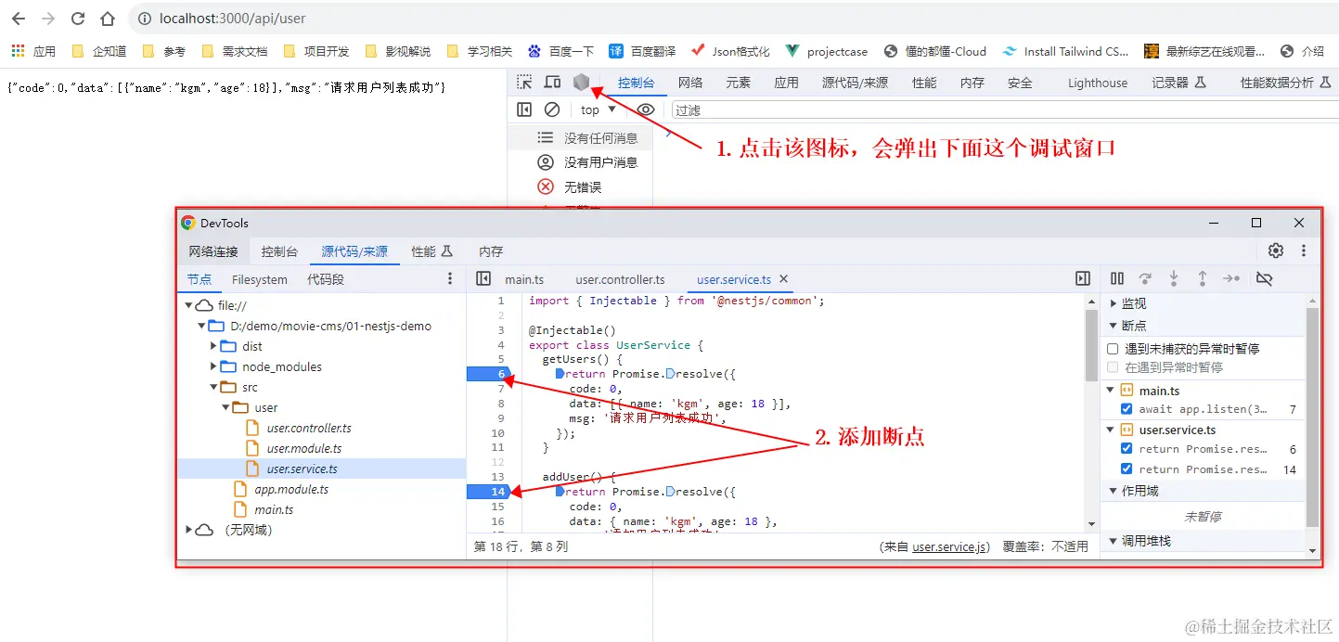The width and height of the screenshot is (1339, 642).
Task: Open the 应用 apps bookmark icon
Action: click(18, 51)
